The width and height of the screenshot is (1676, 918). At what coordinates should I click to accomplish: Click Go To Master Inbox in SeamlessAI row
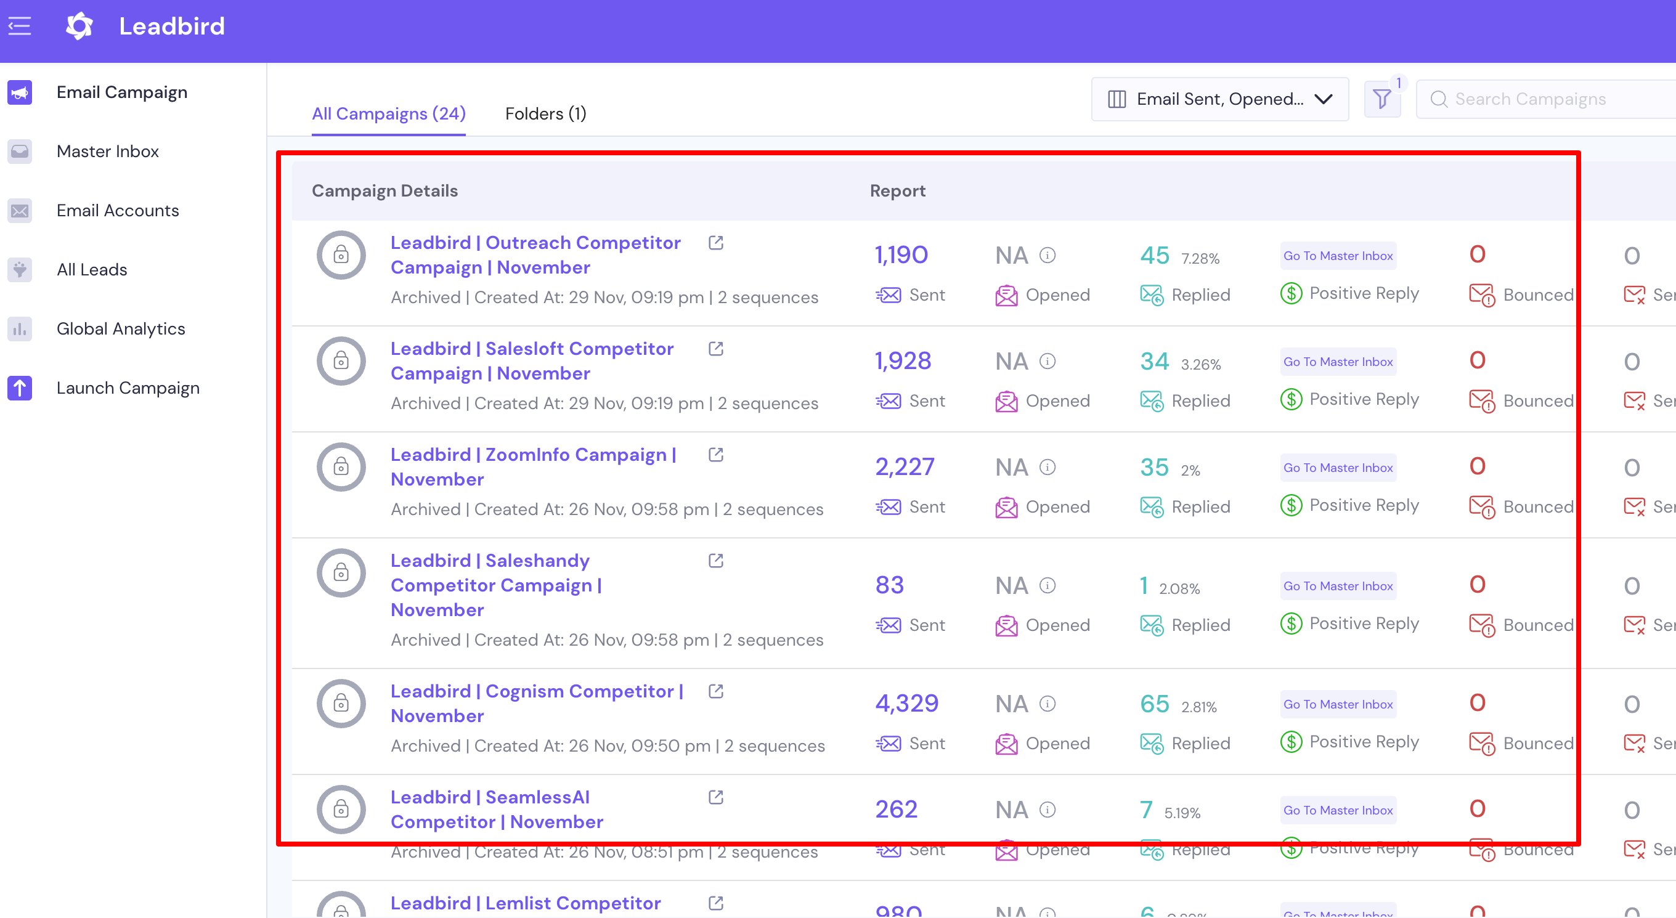click(x=1338, y=811)
